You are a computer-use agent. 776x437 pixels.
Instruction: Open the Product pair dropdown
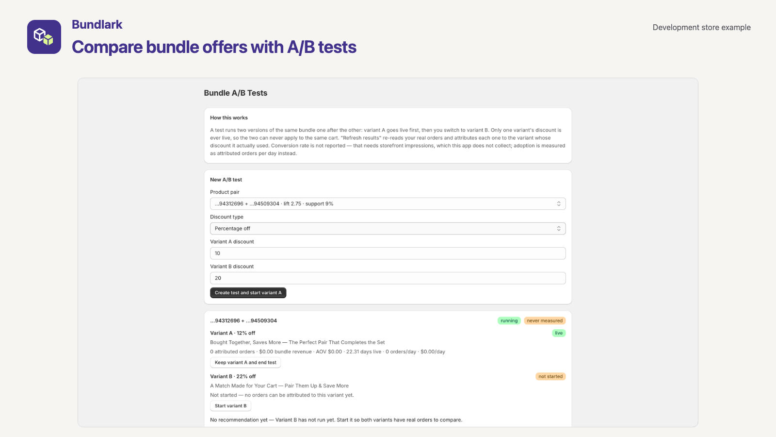click(x=388, y=204)
